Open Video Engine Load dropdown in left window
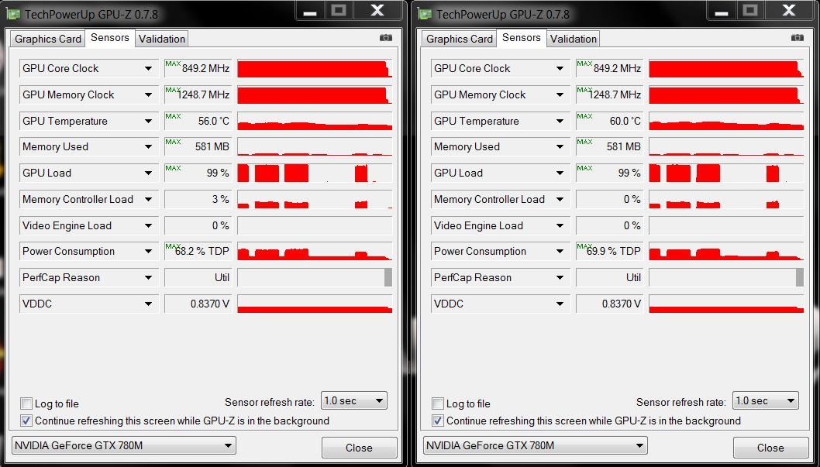Viewport: 820px width, 467px height. click(x=149, y=225)
